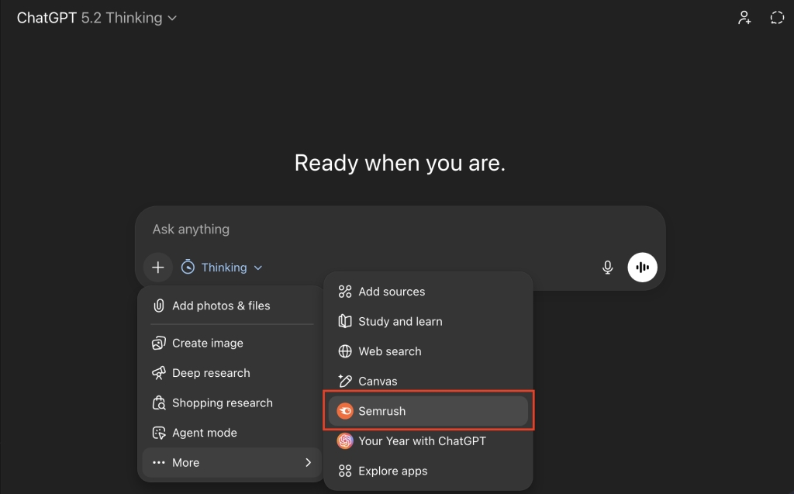Screen dimensions: 794x494
Task: Choose Deep research from the menu
Action: pos(211,373)
